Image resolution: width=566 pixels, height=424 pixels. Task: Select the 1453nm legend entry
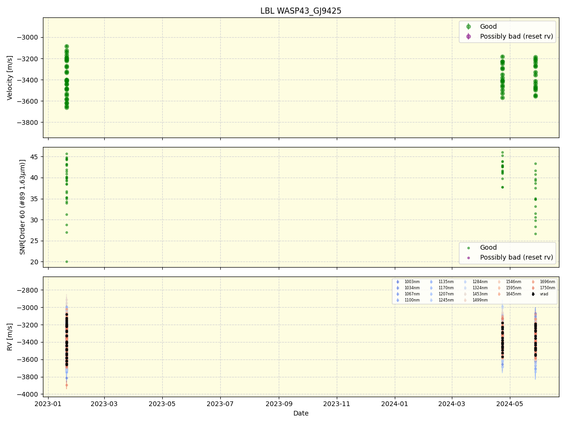point(480,294)
